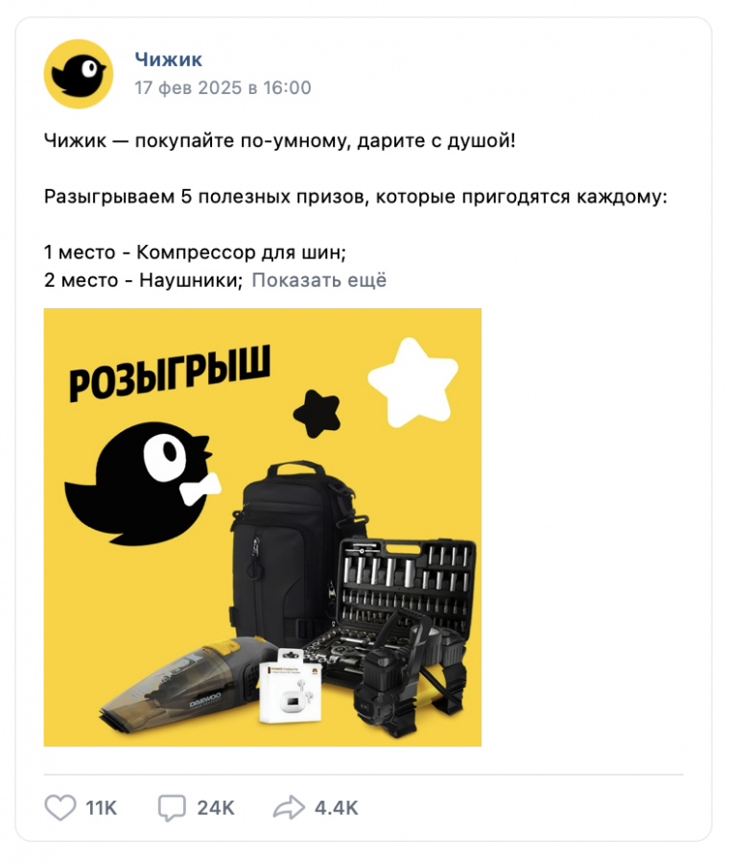This screenshot has width=729, height=864.
Task: Click the Чижик community name
Action: click(x=169, y=59)
